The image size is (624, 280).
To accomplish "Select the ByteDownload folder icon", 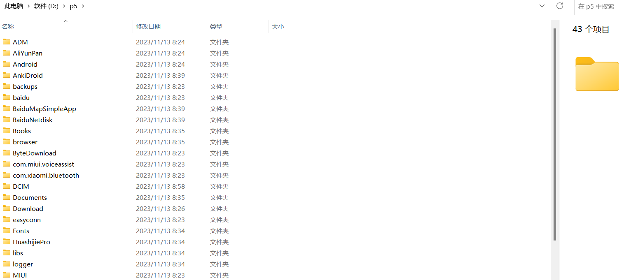I will [x=6, y=153].
